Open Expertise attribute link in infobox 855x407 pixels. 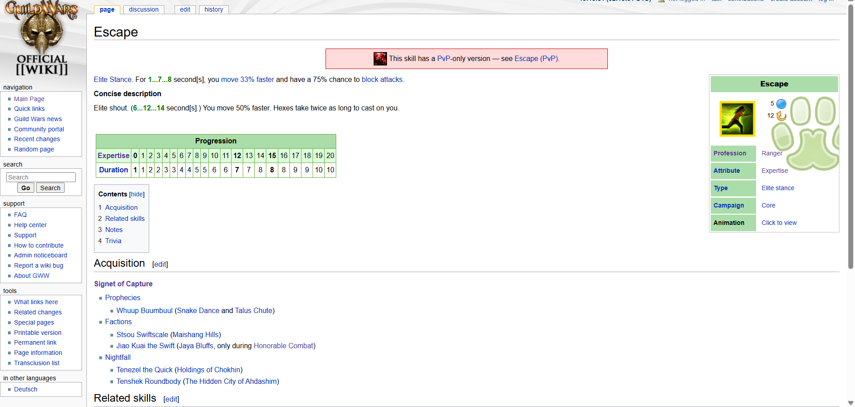[x=774, y=171]
